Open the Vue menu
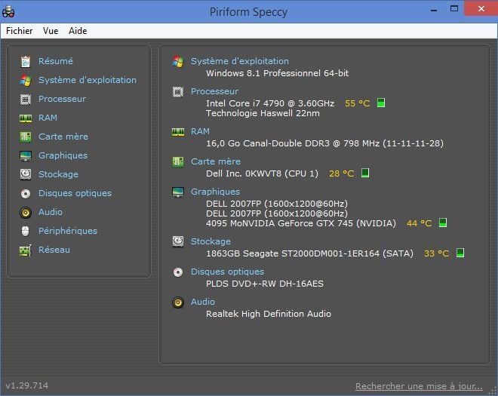 point(51,31)
